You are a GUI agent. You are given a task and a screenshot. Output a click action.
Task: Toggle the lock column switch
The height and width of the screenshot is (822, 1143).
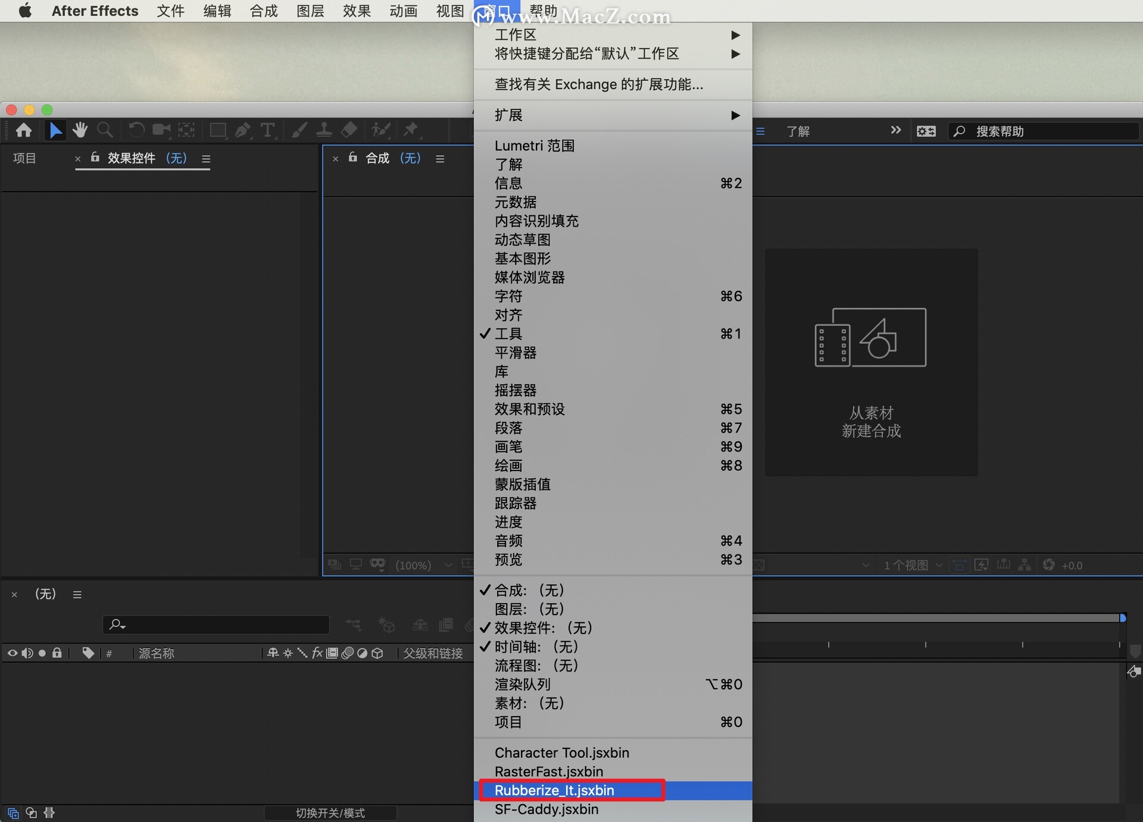57,653
